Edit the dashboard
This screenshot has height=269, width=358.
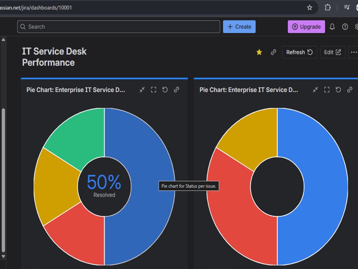tap(333, 52)
